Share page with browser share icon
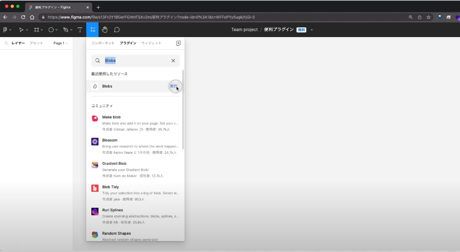Viewport: 460px width, 252px height. 419,17
